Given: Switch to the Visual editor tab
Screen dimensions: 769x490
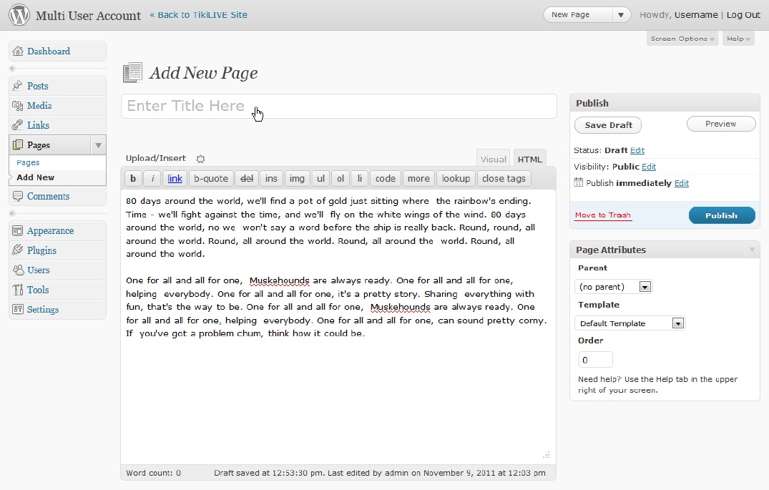Looking at the screenshot, I should coord(494,159).
